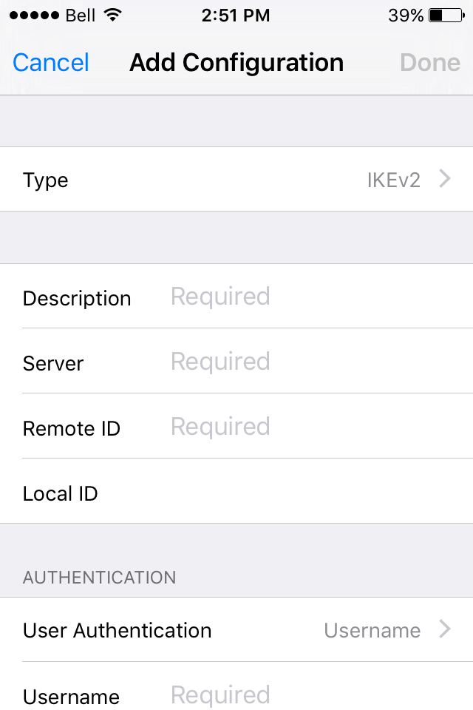Tap the greyed-out Done button
Image resolution: width=473 pixels, height=710 pixels.
coord(430,62)
